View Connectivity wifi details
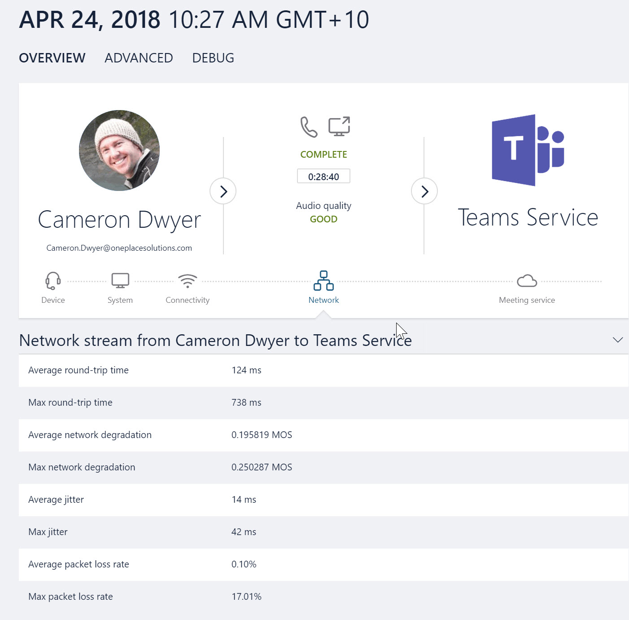 188,281
